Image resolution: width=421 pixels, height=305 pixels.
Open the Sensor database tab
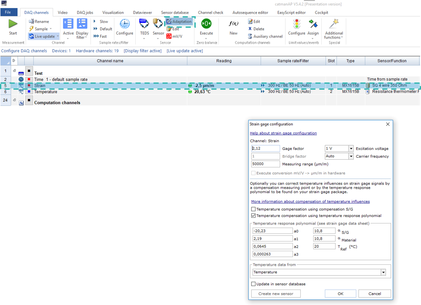(x=175, y=12)
